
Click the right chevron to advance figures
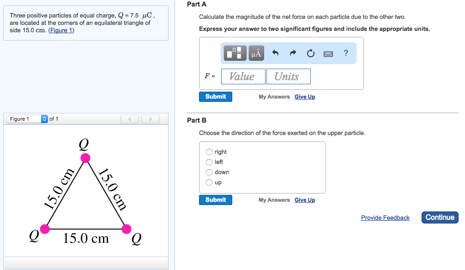coord(150,119)
